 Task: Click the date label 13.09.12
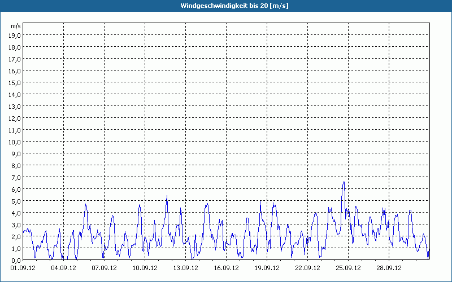point(185,268)
